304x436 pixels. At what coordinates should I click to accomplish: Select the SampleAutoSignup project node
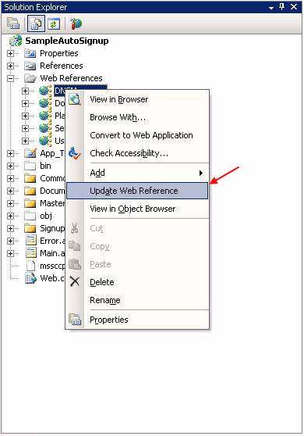(67, 41)
